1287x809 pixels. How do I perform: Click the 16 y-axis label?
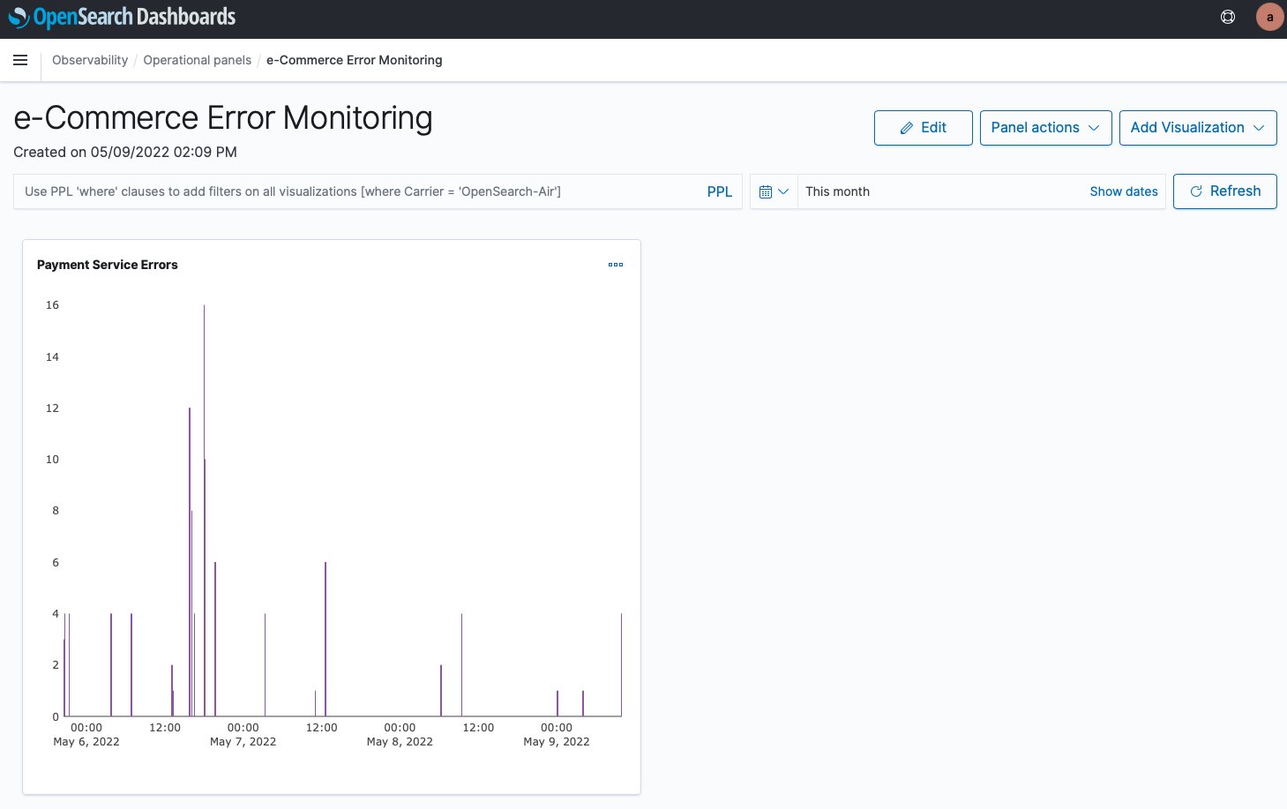coord(52,305)
